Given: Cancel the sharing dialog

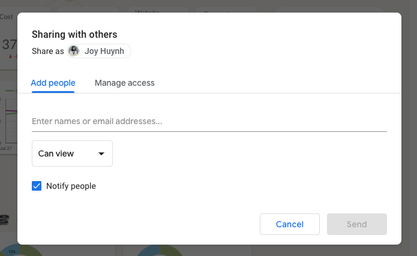Looking at the screenshot, I should (289, 224).
